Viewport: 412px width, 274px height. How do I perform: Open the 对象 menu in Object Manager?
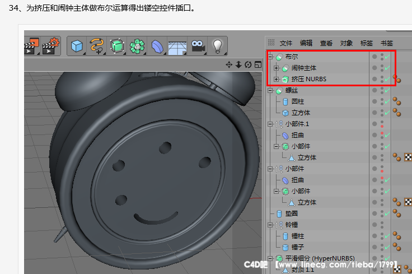click(347, 43)
